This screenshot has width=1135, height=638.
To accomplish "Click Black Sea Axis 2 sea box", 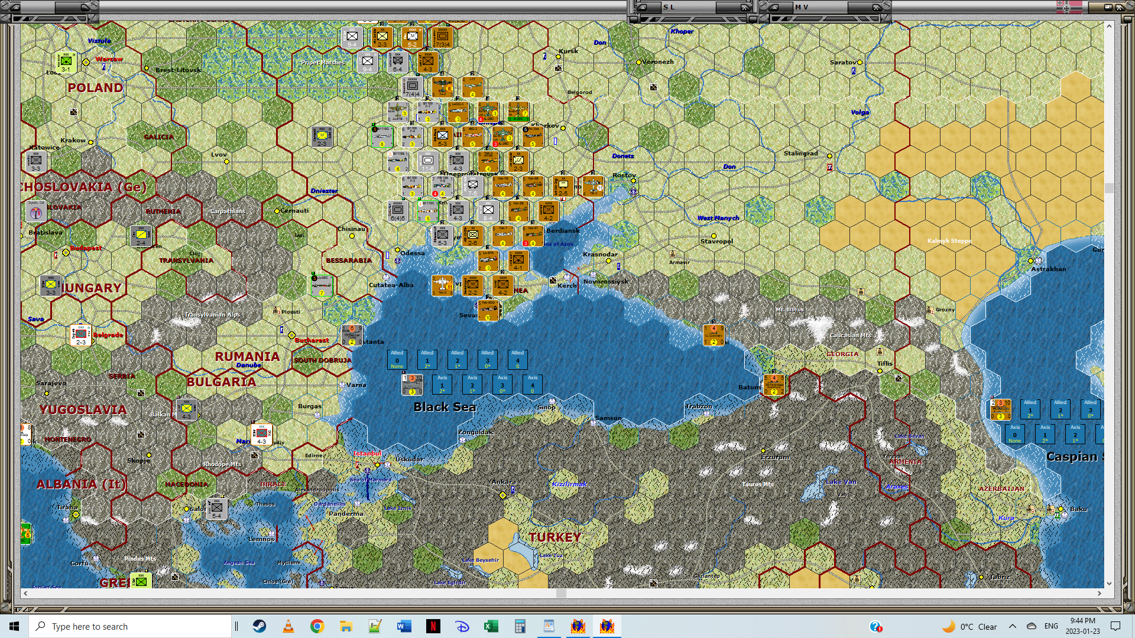I will (x=472, y=384).
